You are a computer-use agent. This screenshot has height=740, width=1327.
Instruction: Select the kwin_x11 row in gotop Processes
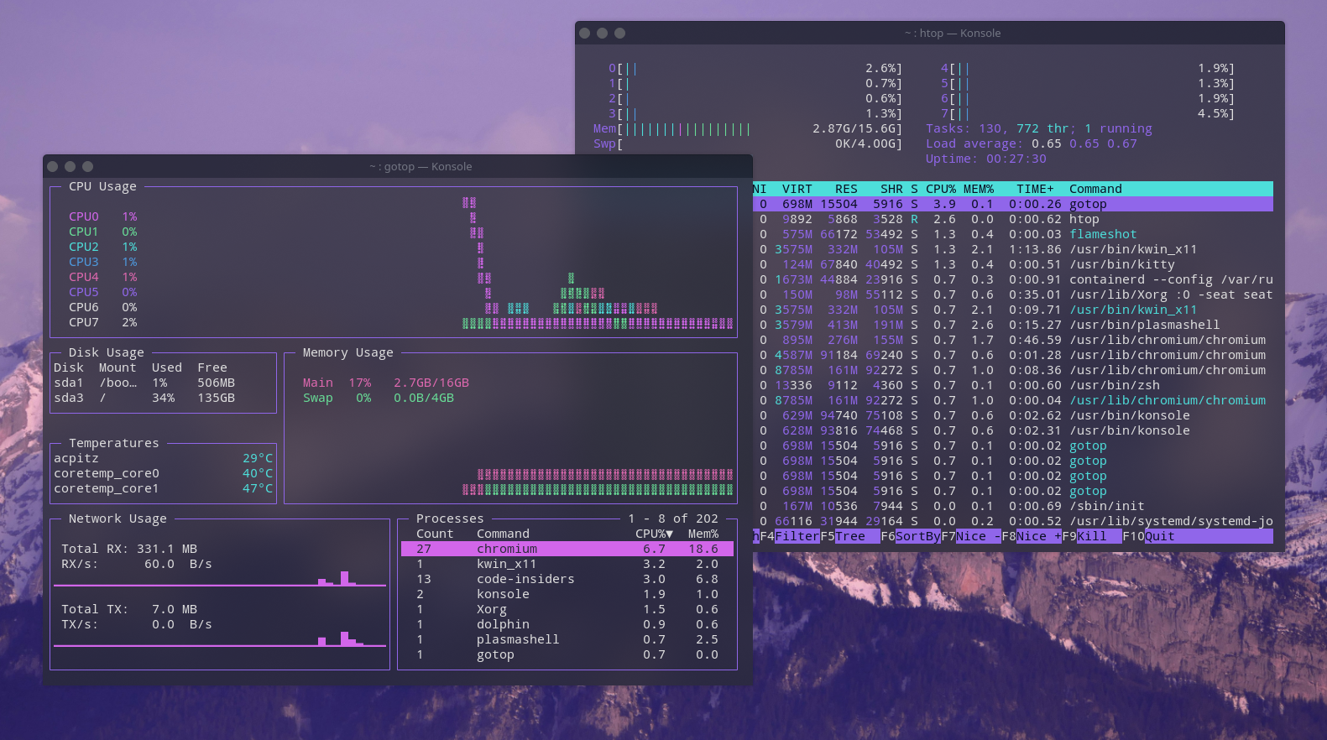tap(567, 564)
